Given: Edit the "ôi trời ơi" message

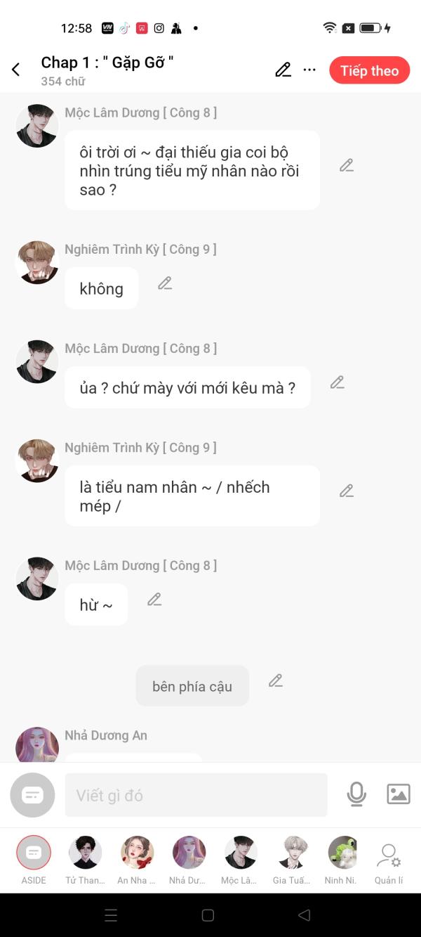Looking at the screenshot, I should tap(347, 165).
